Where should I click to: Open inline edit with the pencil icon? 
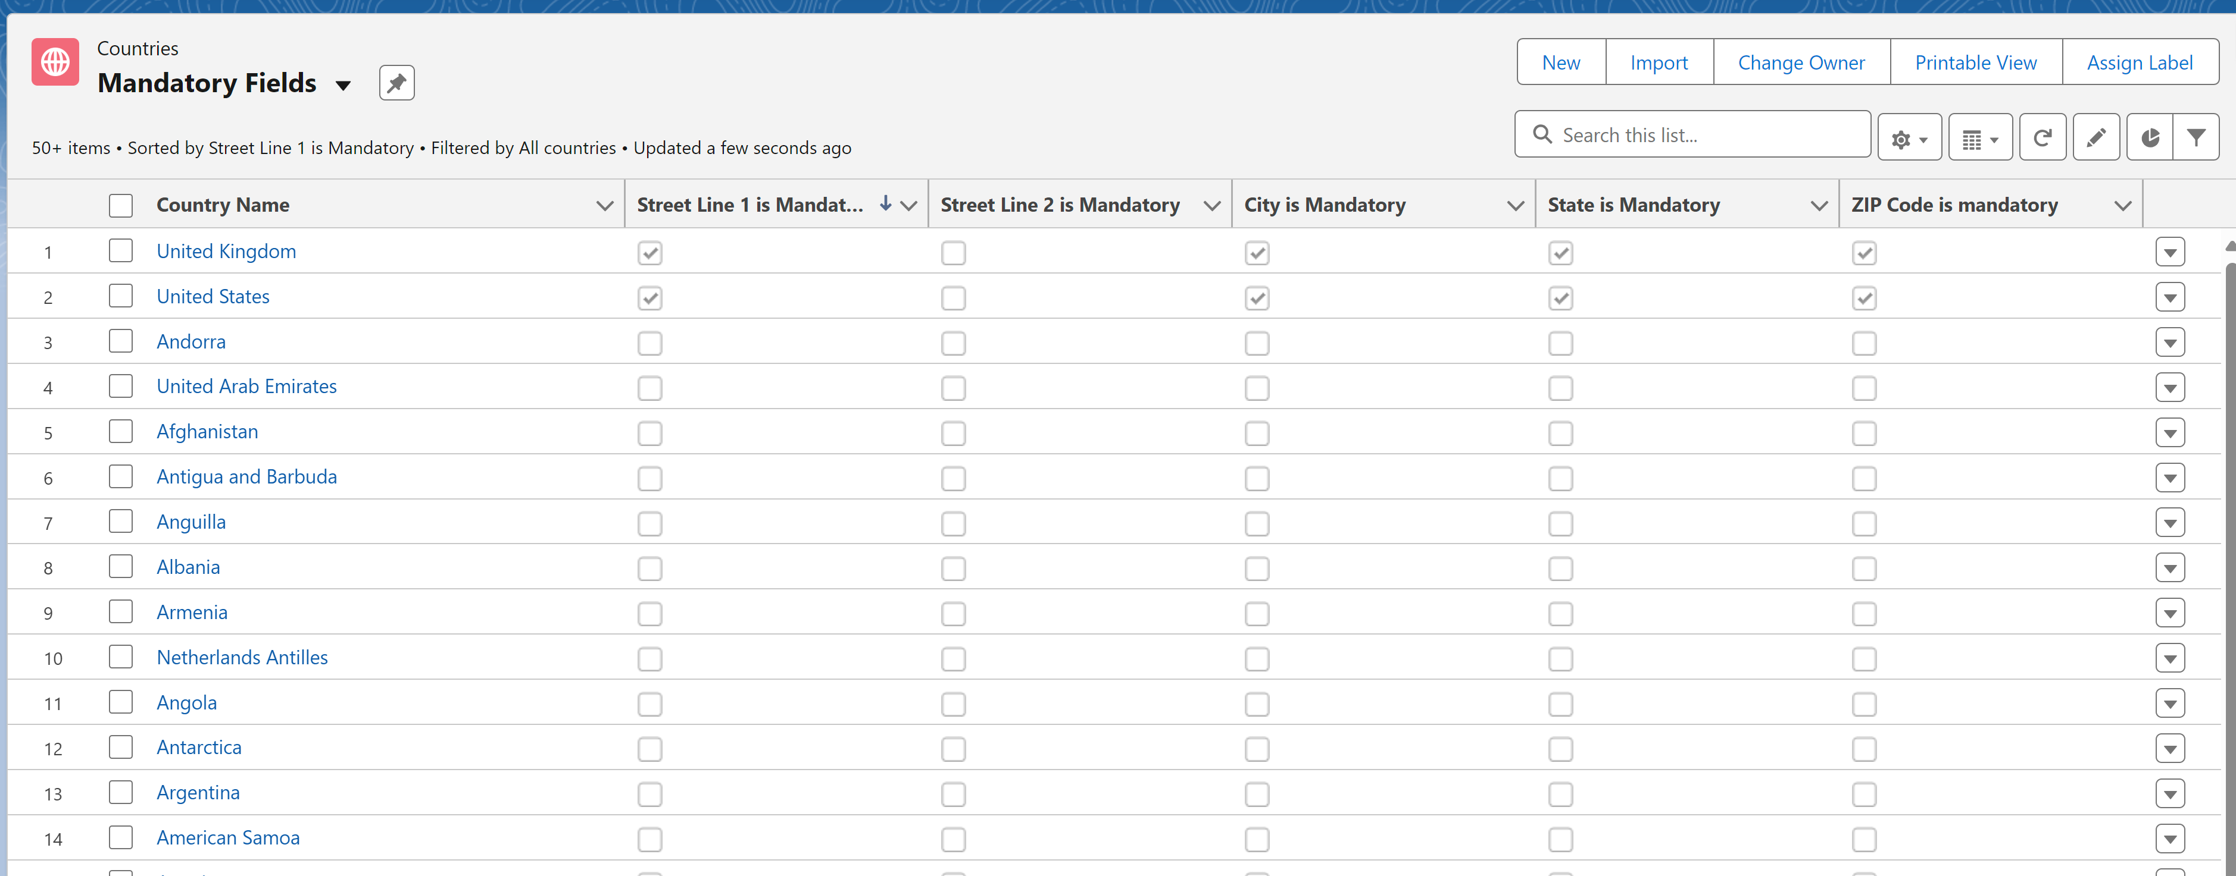pyautogui.click(x=2096, y=136)
